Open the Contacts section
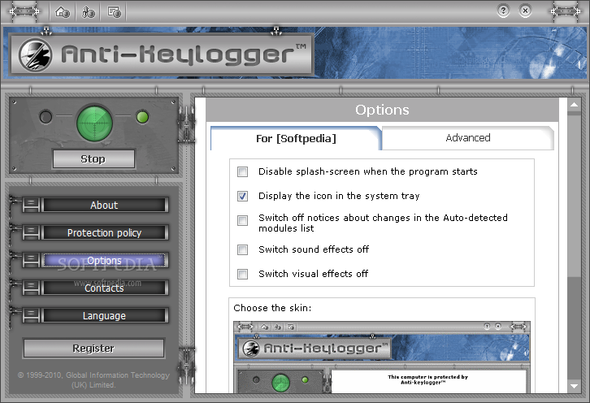 tap(104, 288)
